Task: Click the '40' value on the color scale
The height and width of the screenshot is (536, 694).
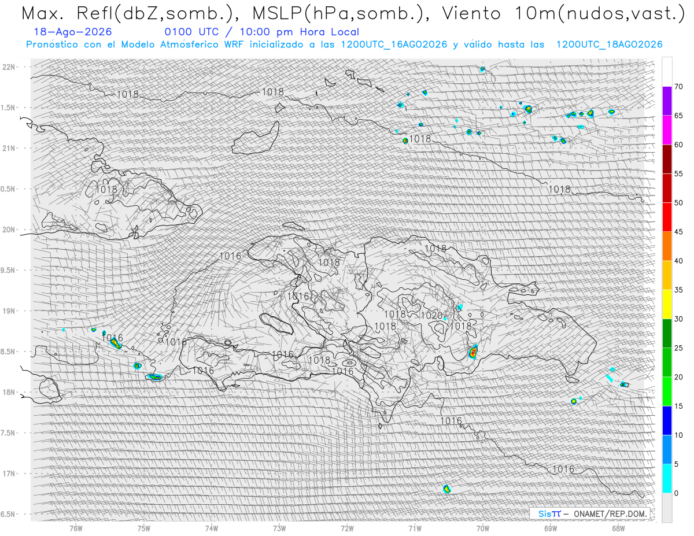Action: 678,261
